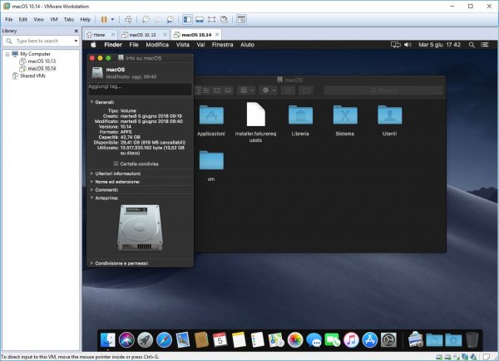Open Launchpad from the Dock
Screen dimensions: 499x361
click(x=146, y=339)
